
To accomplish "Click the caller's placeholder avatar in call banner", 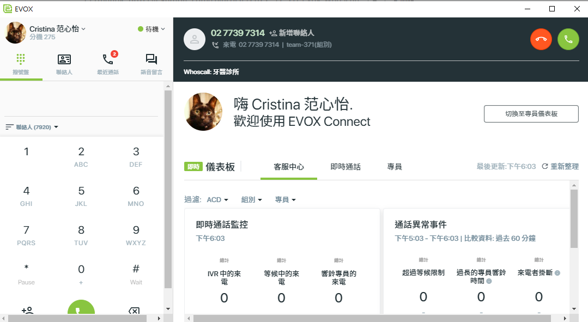I will coord(194,39).
